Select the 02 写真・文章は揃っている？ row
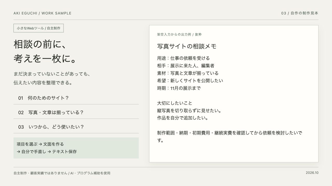 (76, 113)
